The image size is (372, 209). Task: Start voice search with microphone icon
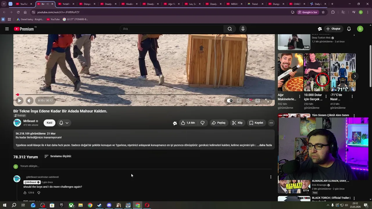243,29
